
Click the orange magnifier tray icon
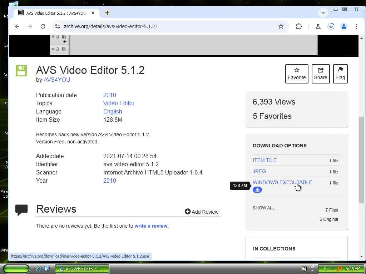[x=340, y=269]
